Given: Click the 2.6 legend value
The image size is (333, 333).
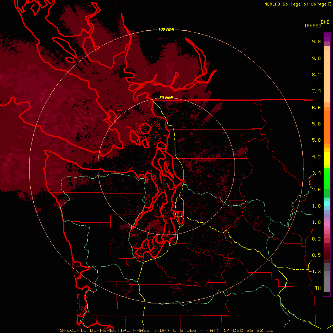Looking at the screenshot, I should (316, 190).
